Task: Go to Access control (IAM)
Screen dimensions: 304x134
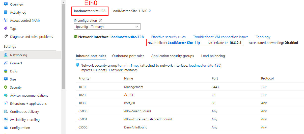Action: (x=25, y=20)
